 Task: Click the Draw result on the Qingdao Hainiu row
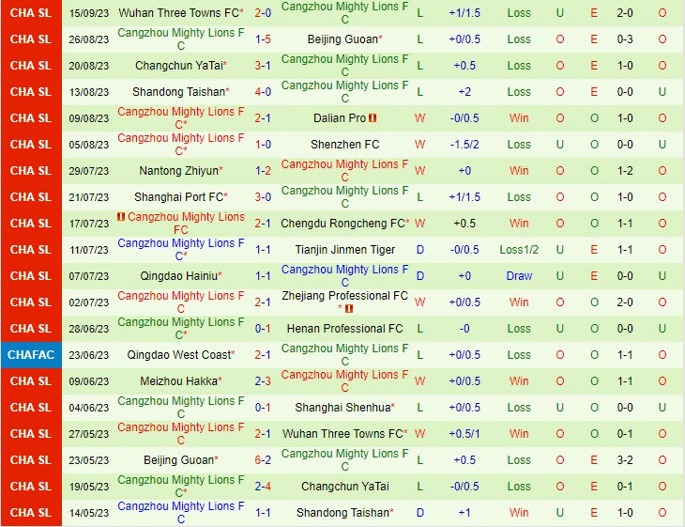coord(519,276)
